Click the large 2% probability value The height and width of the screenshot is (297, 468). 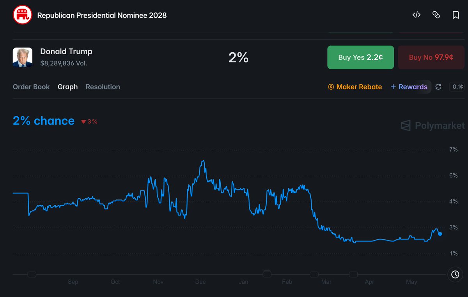tap(238, 57)
